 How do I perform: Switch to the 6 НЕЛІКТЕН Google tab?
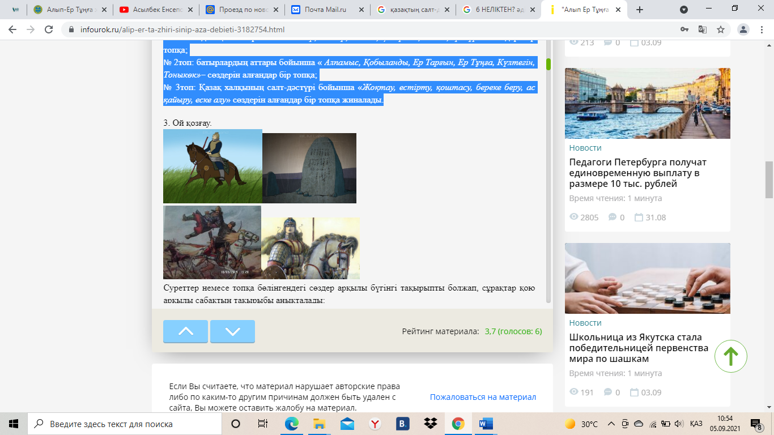coord(500,10)
